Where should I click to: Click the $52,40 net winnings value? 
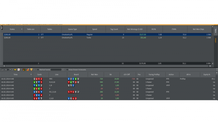(143, 37)
